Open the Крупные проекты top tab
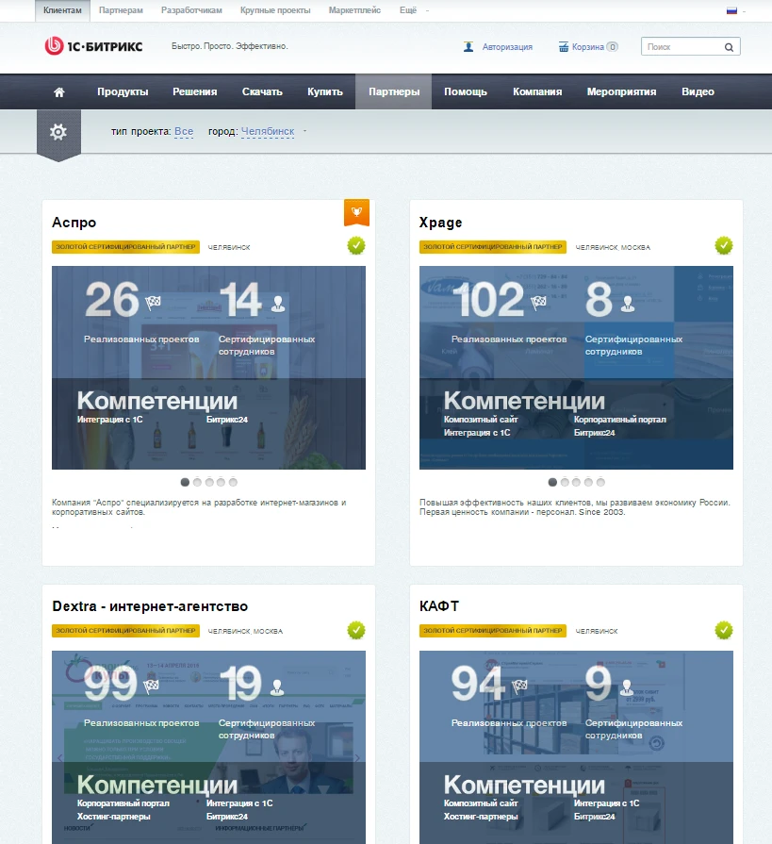 [x=275, y=10]
